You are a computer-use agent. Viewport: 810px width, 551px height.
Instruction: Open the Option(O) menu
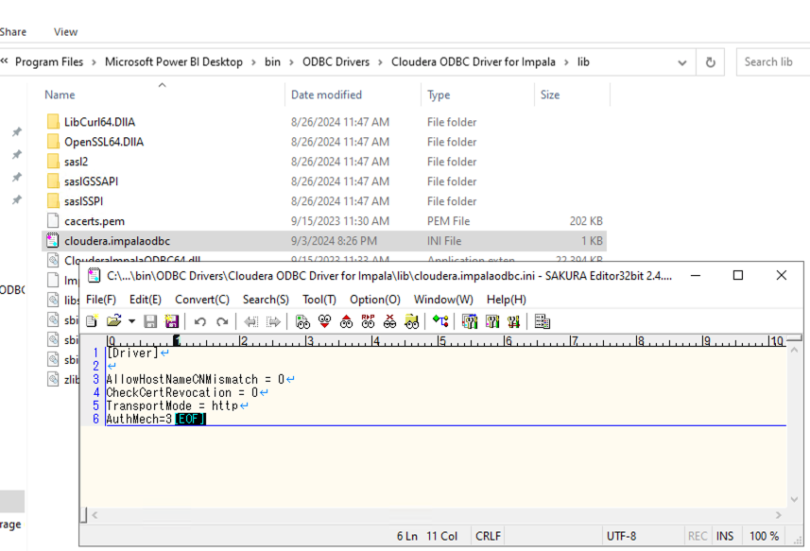pos(375,300)
